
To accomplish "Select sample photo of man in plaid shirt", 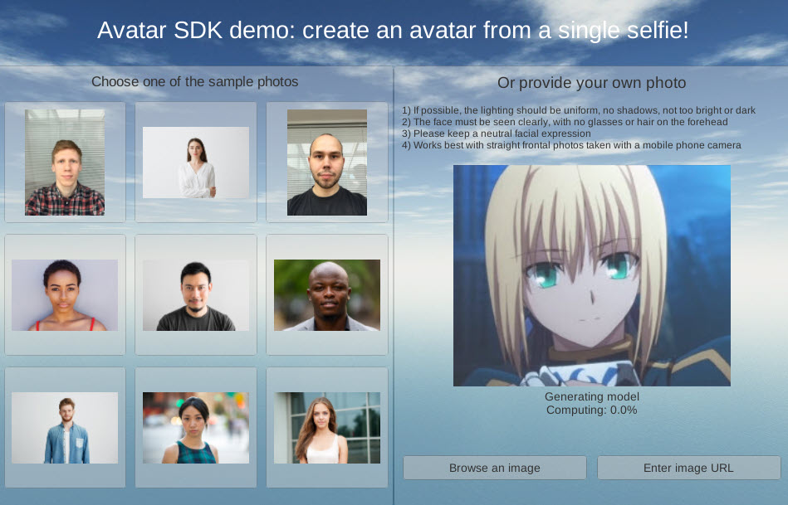I will tap(65, 163).
